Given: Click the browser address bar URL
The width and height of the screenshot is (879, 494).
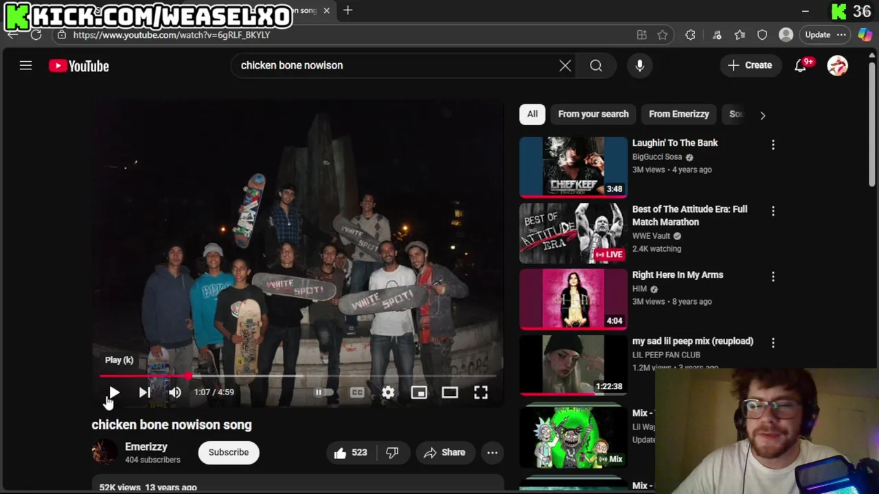Looking at the screenshot, I should coord(172,34).
